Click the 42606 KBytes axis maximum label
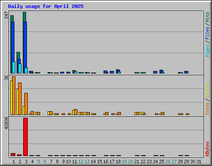The image size is (212, 166). pos(6,123)
